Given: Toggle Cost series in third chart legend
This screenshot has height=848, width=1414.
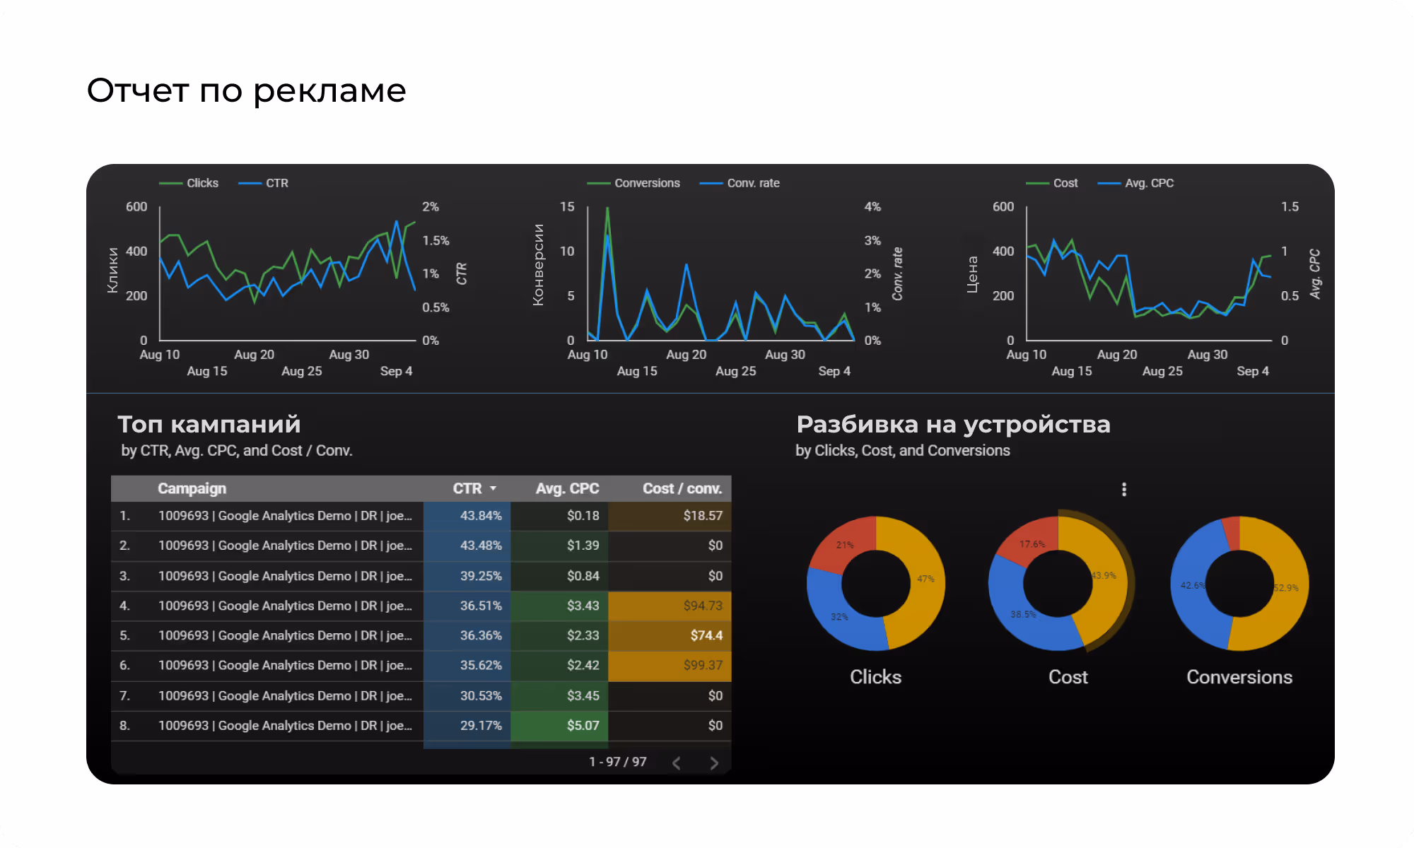Looking at the screenshot, I should (x=1065, y=183).
